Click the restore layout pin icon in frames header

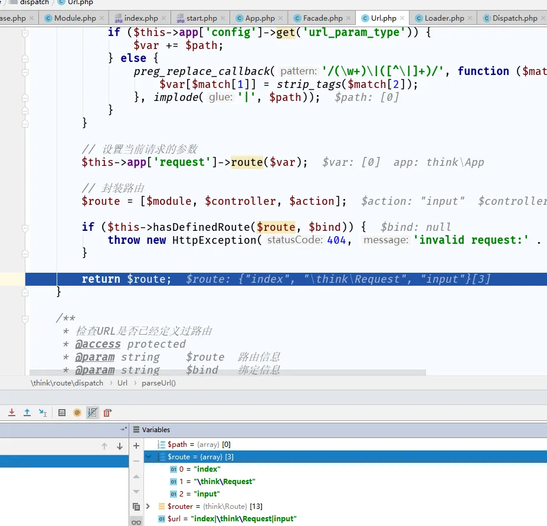tap(123, 429)
